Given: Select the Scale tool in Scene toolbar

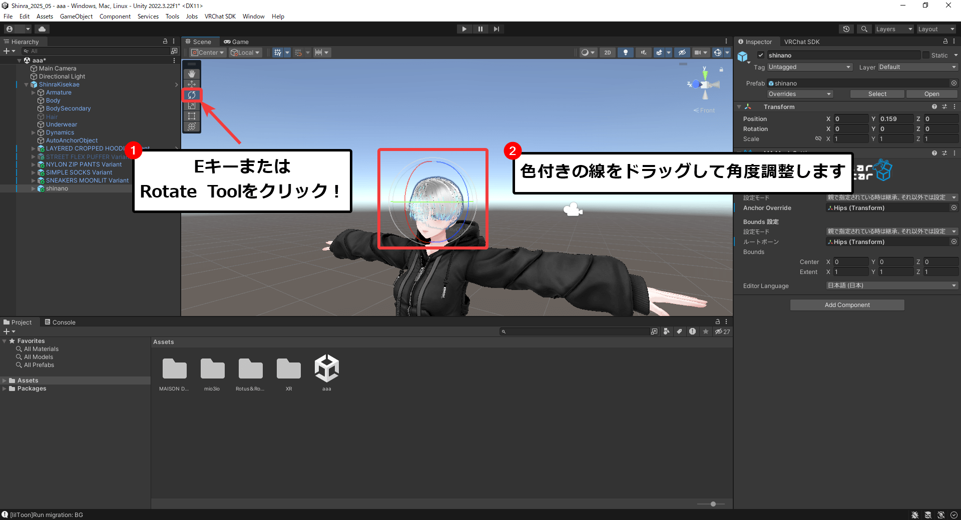Looking at the screenshot, I should (x=191, y=105).
